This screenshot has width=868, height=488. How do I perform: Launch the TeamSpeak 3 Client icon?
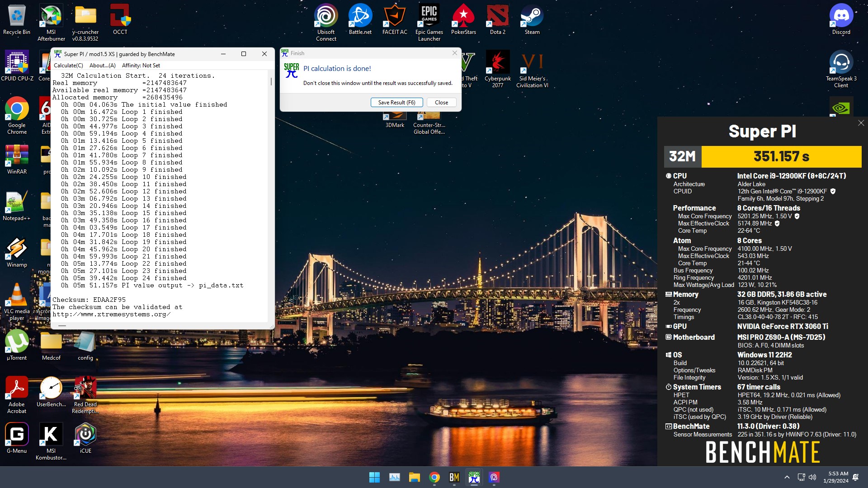coord(841,69)
